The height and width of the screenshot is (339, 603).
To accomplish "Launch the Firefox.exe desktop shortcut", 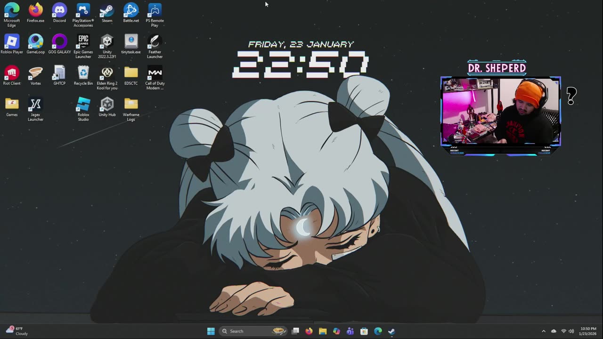I will [35, 13].
